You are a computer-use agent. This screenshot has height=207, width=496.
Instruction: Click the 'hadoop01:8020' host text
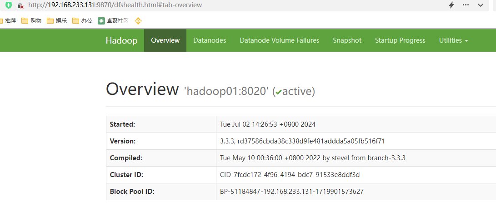226,91
